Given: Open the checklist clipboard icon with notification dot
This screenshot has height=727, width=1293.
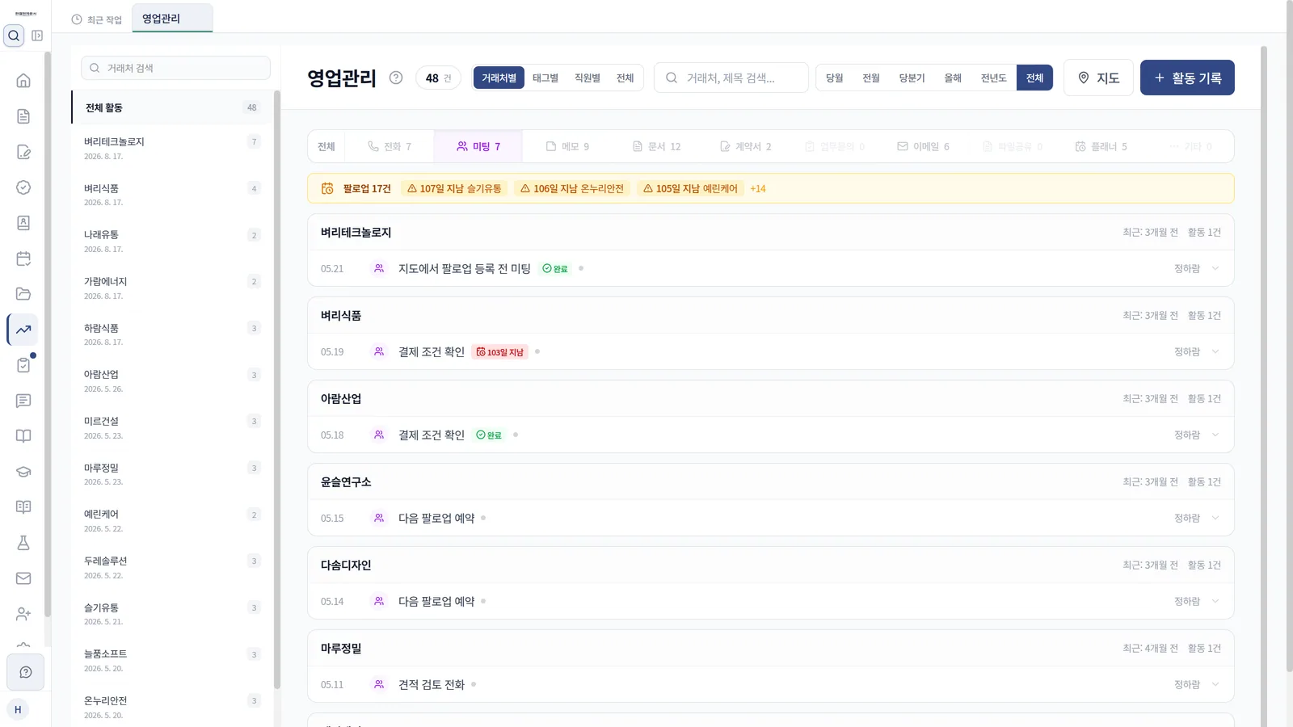Looking at the screenshot, I should click(x=23, y=365).
